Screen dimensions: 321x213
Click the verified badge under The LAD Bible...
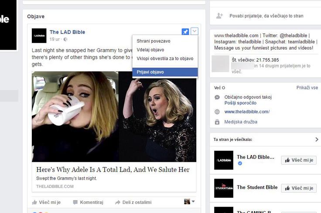(240, 163)
